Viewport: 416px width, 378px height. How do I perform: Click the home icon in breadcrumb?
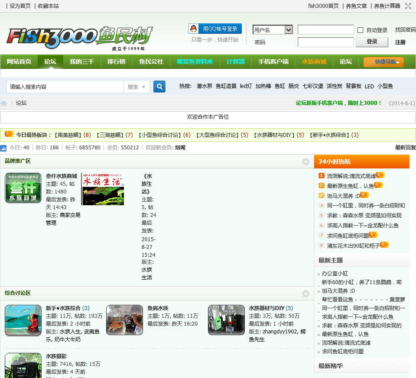(x=4, y=103)
